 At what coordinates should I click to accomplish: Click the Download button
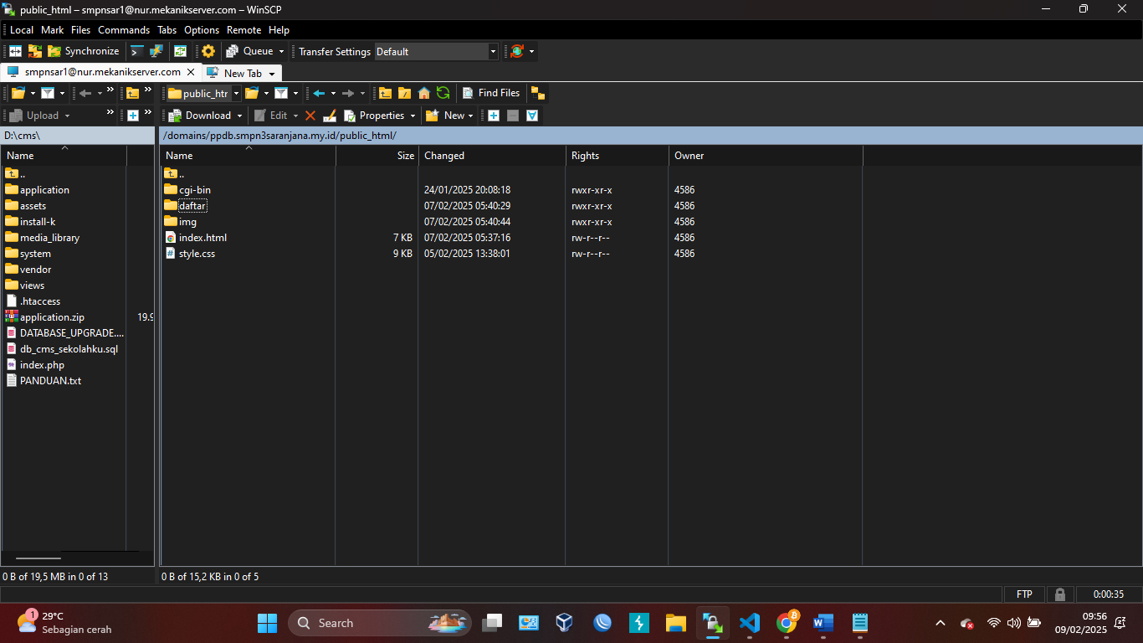(199, 116)
